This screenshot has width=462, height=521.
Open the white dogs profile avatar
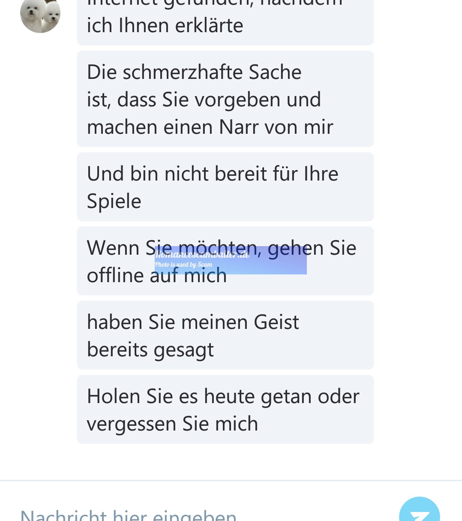40,15
